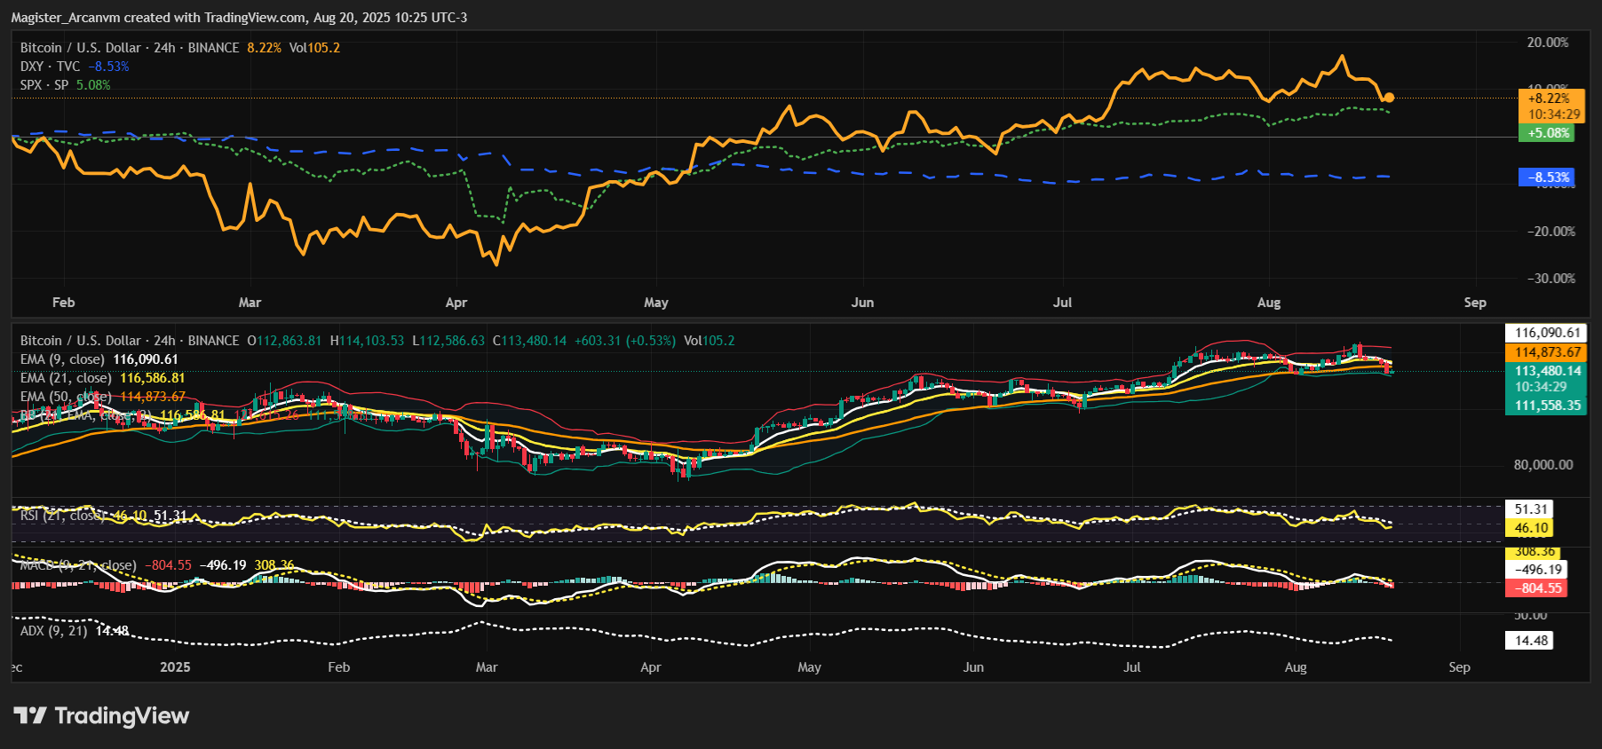Screen dimensions: 1602x749
Task: Click the close value C113,480.14
Action: 529,341
